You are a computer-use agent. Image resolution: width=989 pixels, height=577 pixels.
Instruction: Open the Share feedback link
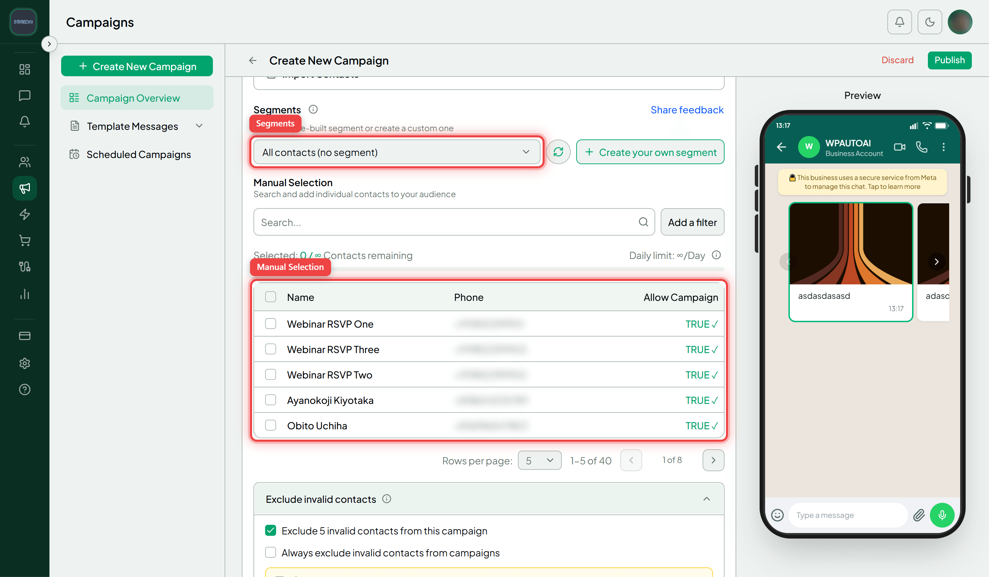point(687,110)
